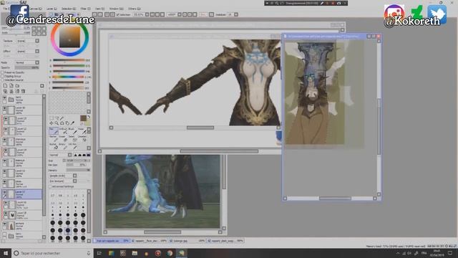The height and width of the screenshot is (258, 458).
Task: Toggle Clipping Group checkbox
Action: pyautogui.click(x=3, y=76)
